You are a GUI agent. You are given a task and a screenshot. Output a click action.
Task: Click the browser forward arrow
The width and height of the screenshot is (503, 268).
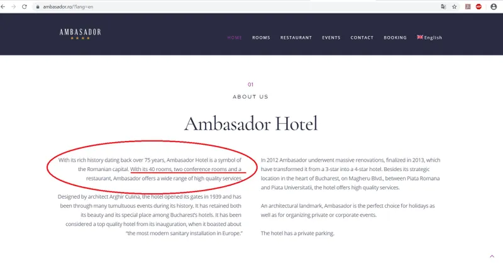coord(14,6)
